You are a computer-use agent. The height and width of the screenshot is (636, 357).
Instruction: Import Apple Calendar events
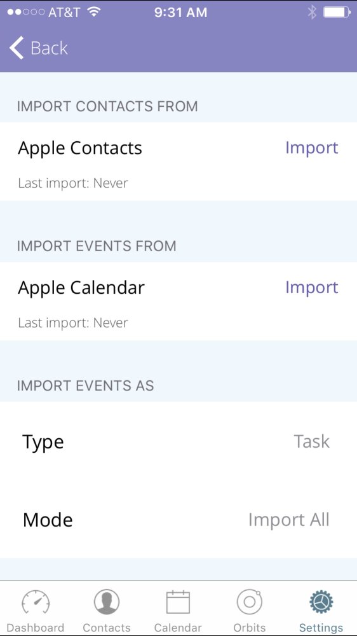[x=312, y=287]
